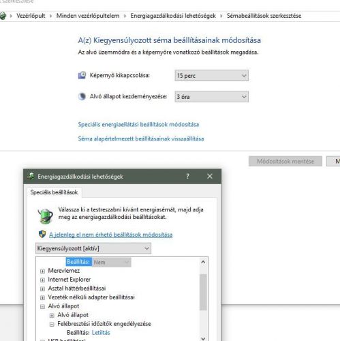Collapse Felébresztési időzítők engedélyezése node
This screenshot has height=341, width=340.
click(x=52, y=324)
